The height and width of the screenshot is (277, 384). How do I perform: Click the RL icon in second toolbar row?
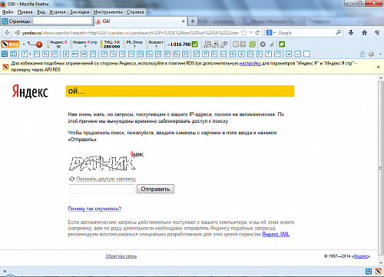[x=46, y=54]
